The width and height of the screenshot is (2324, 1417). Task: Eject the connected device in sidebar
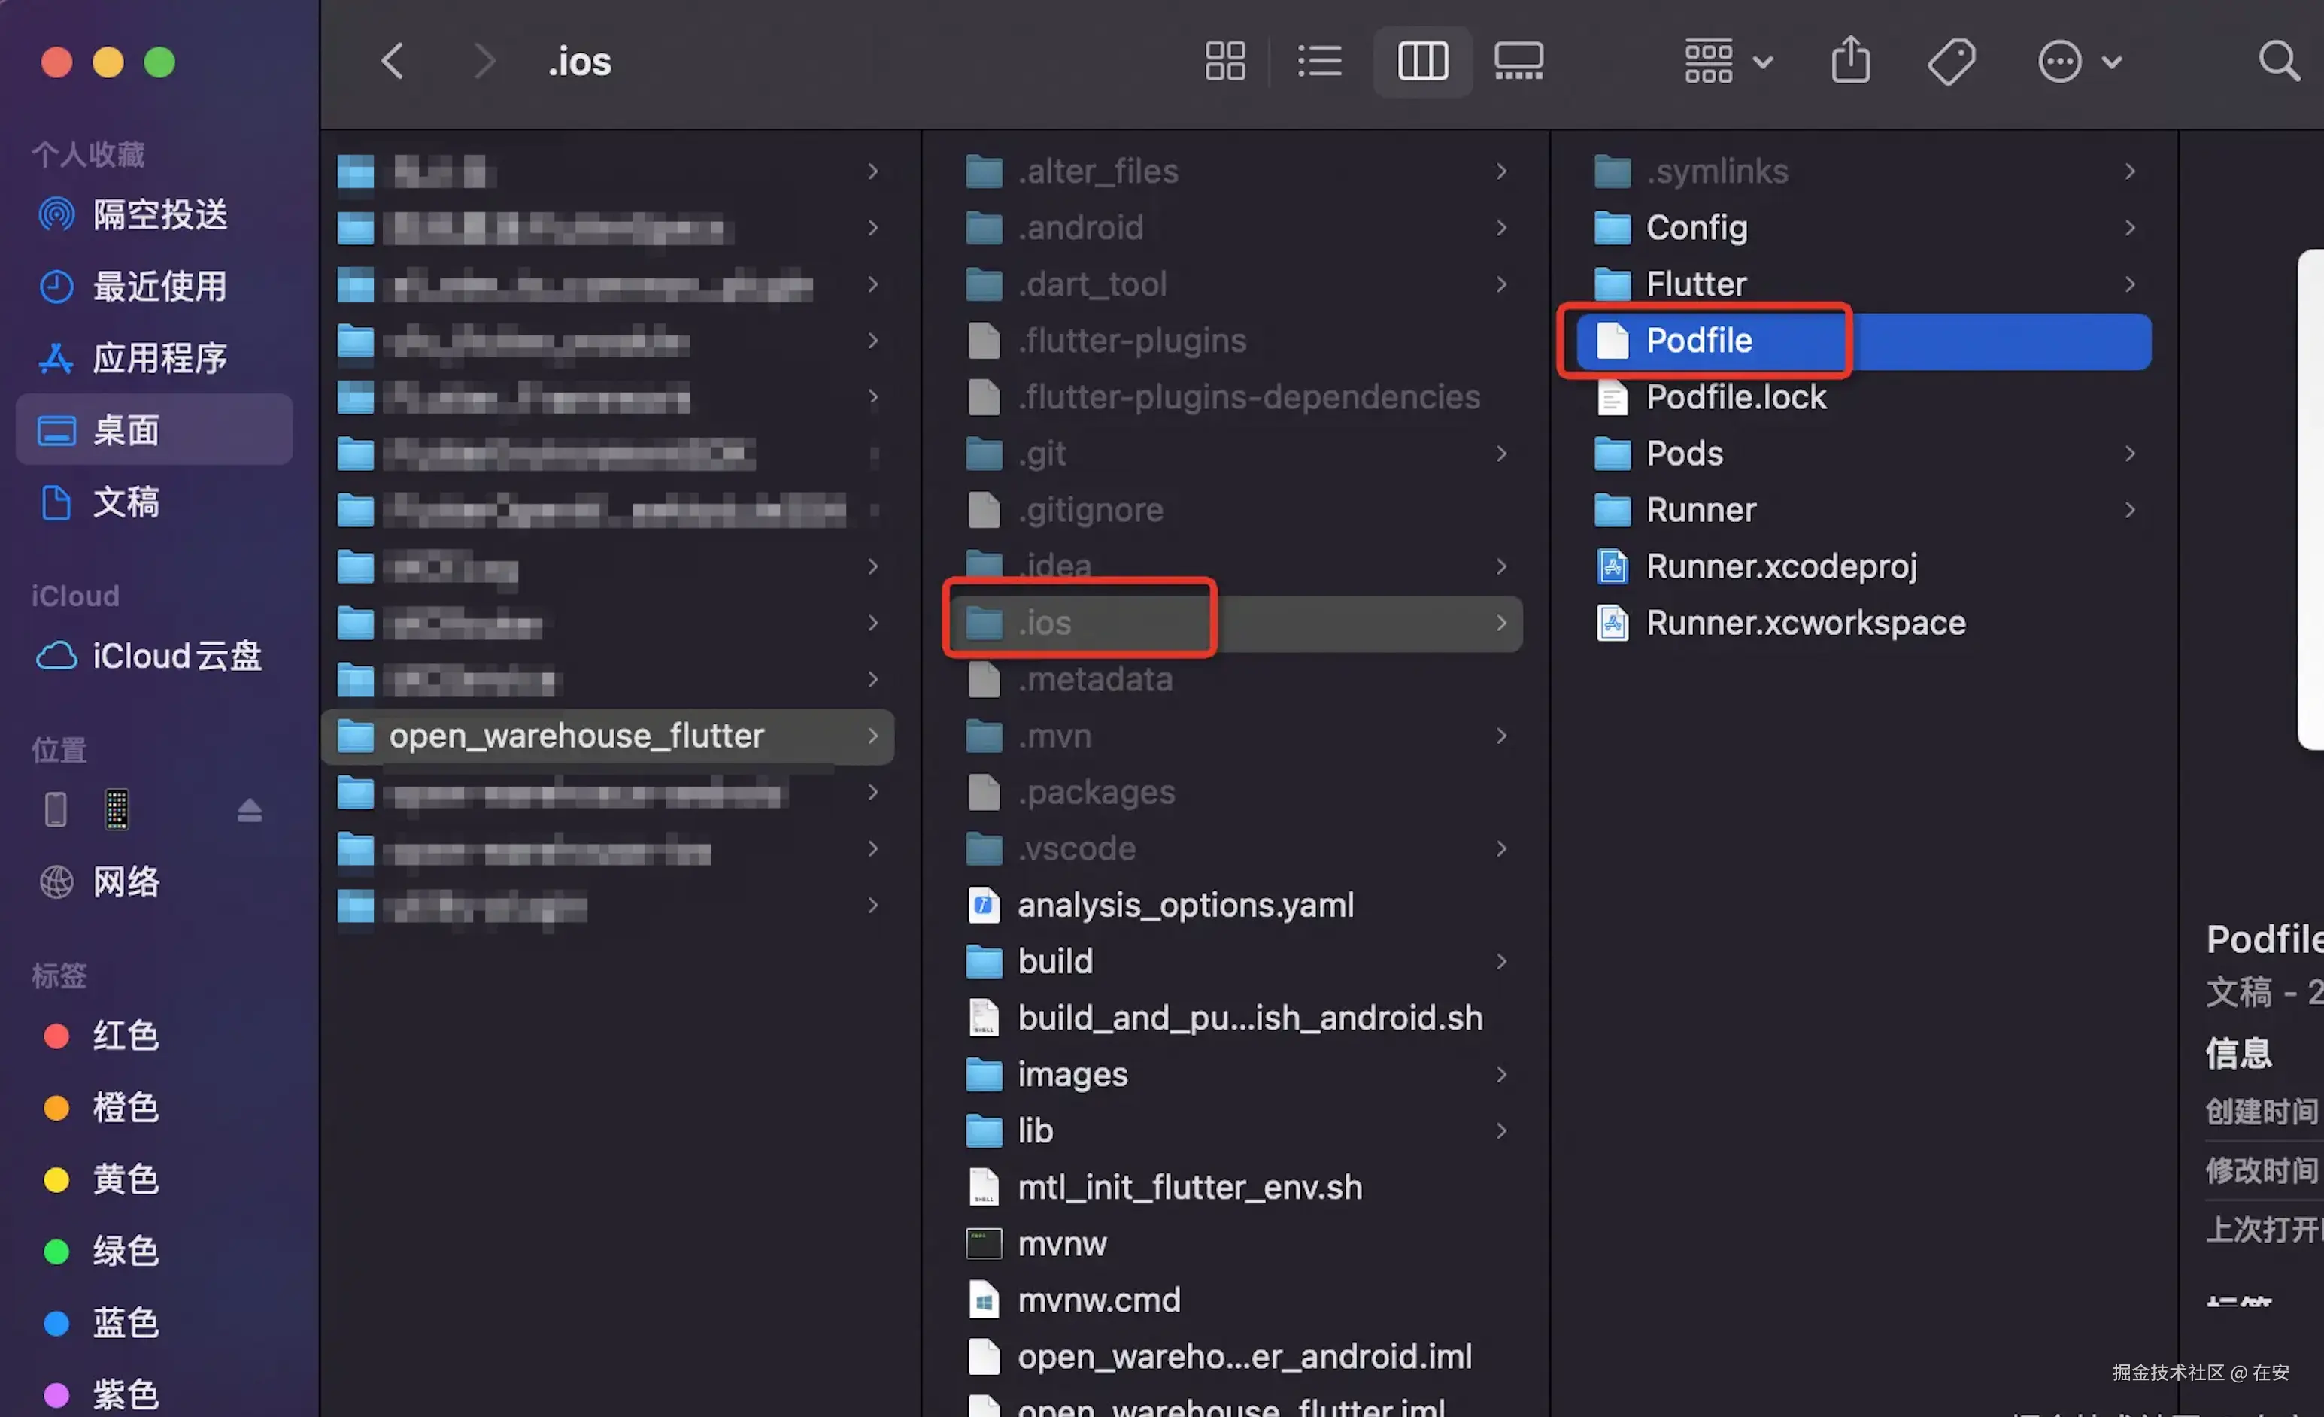point(249,810)
